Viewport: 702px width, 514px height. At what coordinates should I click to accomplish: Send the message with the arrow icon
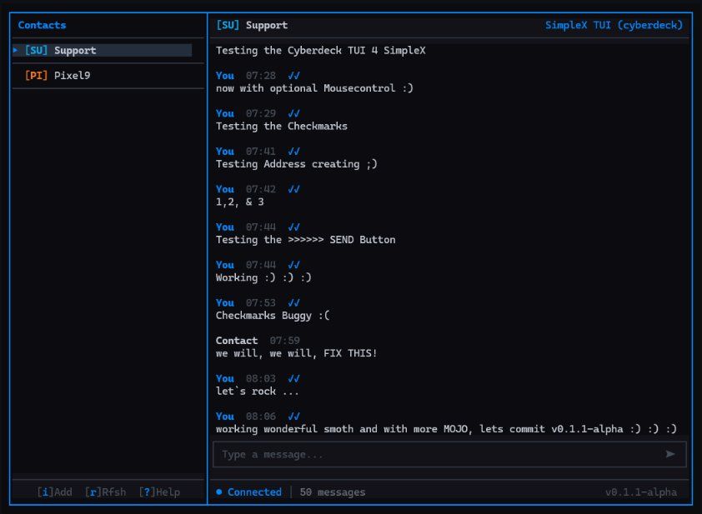[x=670, y=454]
